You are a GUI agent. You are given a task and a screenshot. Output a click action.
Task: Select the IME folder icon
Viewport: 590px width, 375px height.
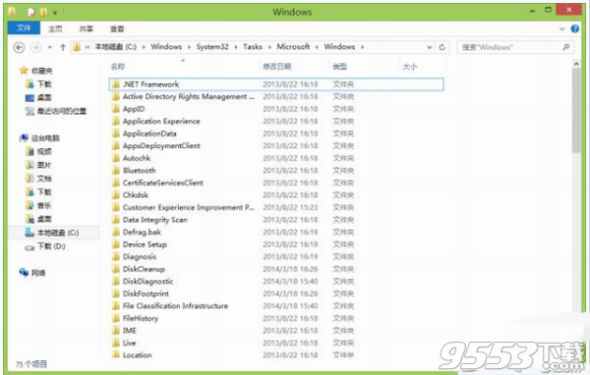pyautogui.click(x=116, y=331)
